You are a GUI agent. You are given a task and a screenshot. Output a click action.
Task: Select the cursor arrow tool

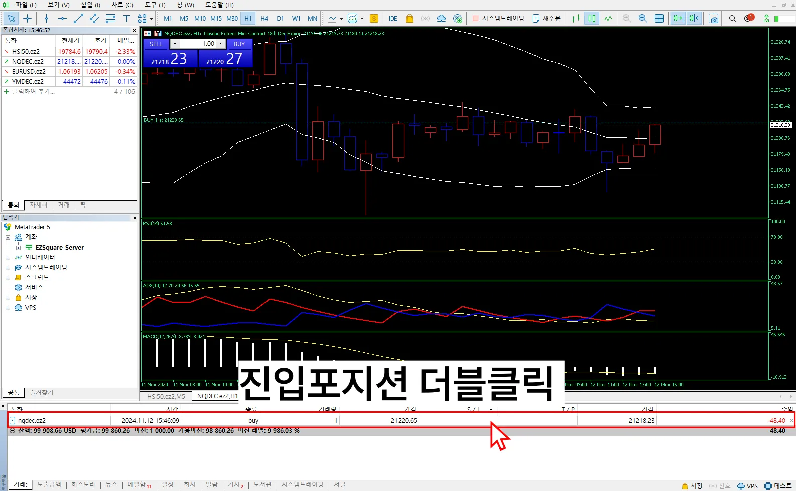click(11, 18)
